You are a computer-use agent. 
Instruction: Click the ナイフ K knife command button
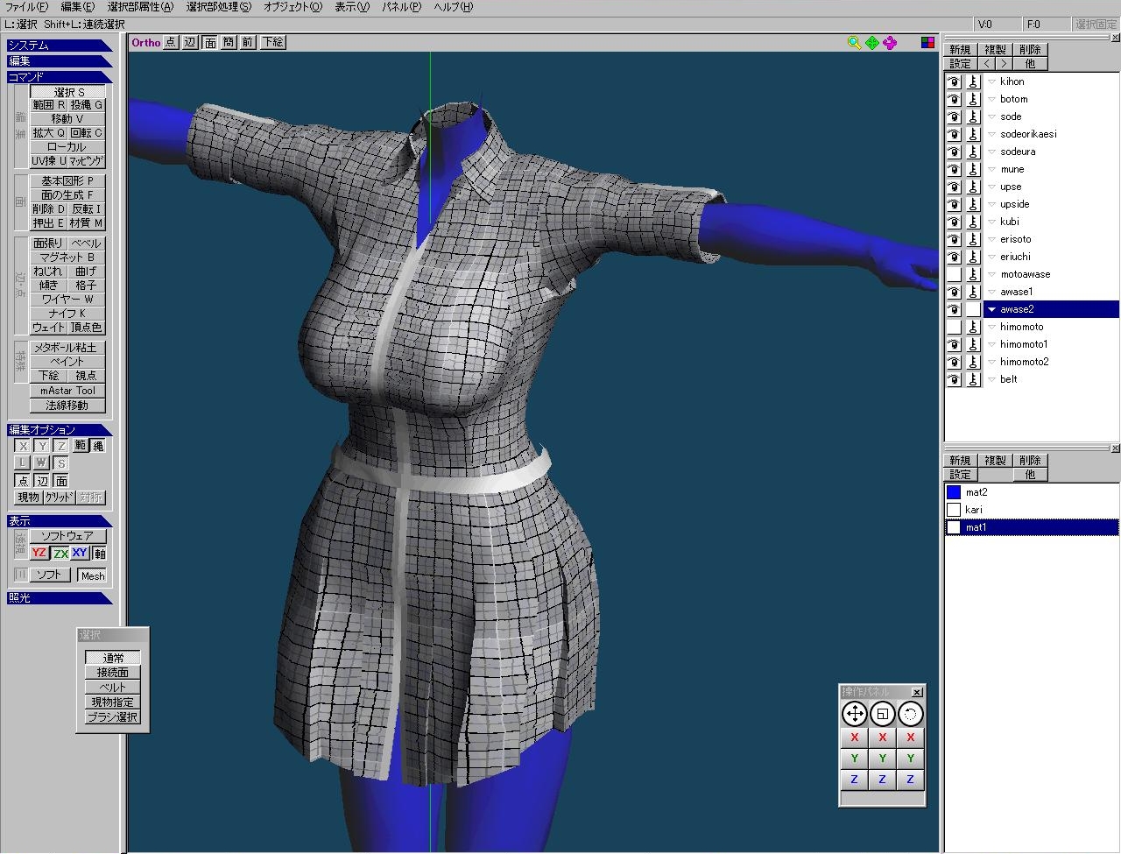click(67, 313)
